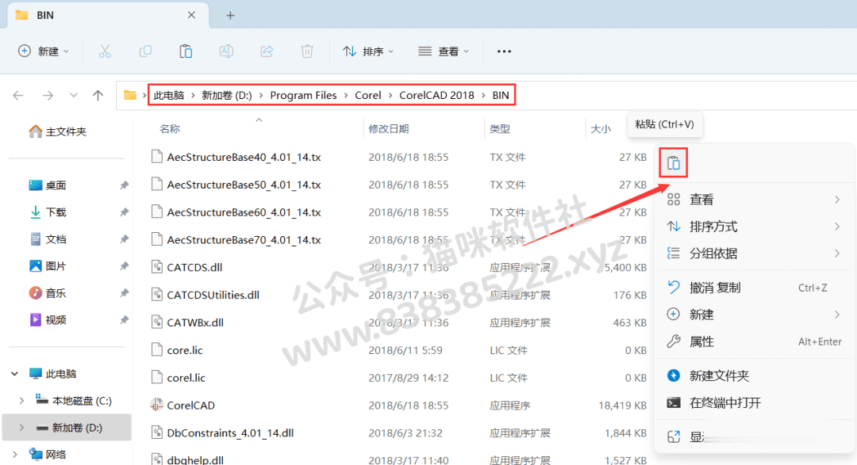Click the CorelCAD application icon
Image resolution: width=857 pixels, height=465 pixels.
(157, 405)
